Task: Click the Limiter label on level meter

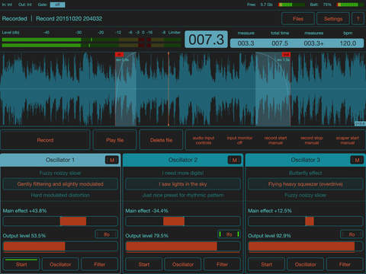Action: 175,33
